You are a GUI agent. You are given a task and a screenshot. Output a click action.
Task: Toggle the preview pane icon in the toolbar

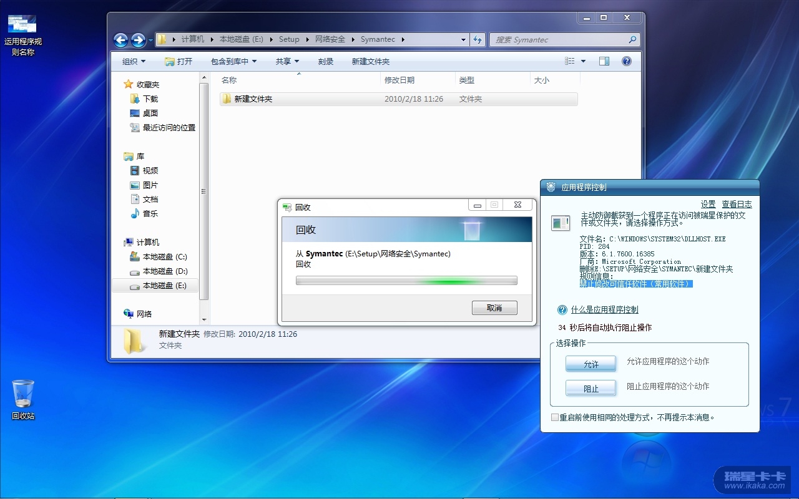(x=604, y=61)
